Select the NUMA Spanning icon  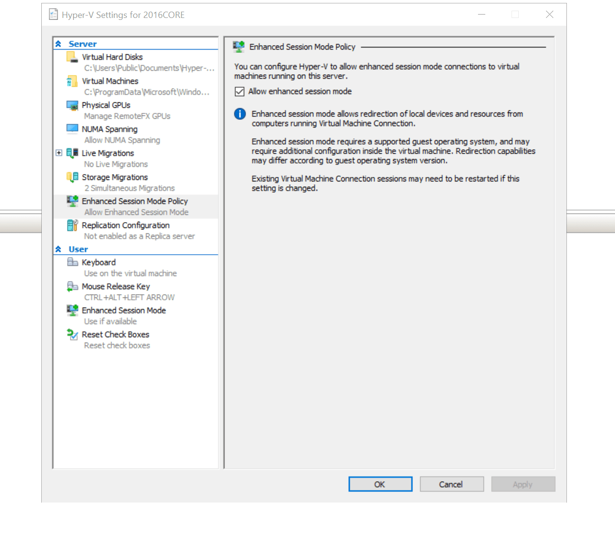tap(71, 129)
